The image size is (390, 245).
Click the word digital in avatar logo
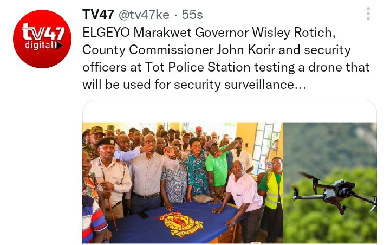pos(41,45)
